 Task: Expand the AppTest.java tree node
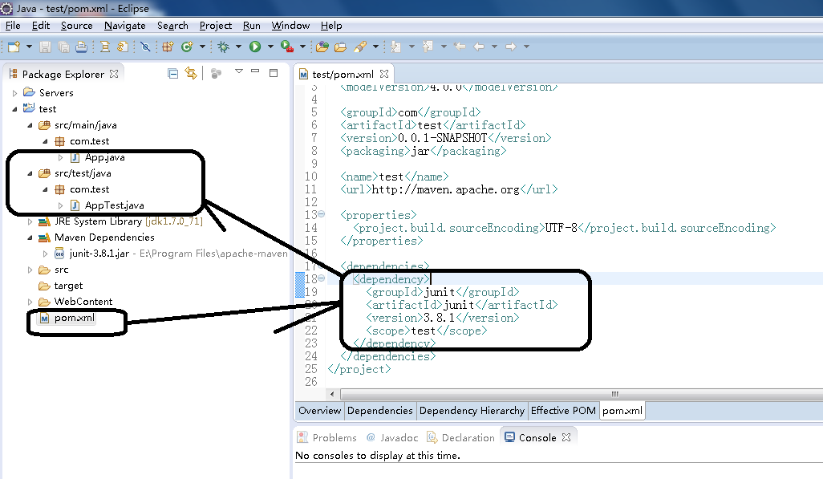(x=60, y=205)
